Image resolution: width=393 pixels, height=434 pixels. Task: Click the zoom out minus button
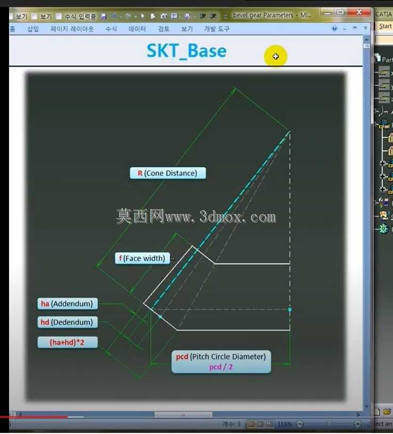(299, 424)
